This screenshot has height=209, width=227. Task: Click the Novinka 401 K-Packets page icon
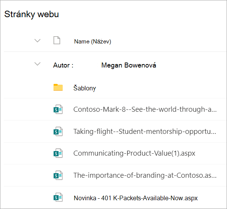click(58, 197)
